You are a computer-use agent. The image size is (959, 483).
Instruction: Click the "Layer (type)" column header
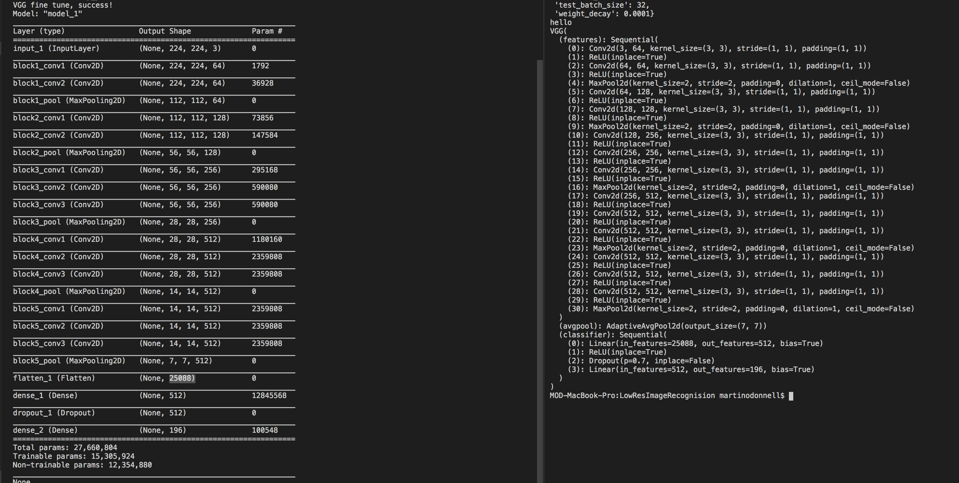(x=39, y=31)
